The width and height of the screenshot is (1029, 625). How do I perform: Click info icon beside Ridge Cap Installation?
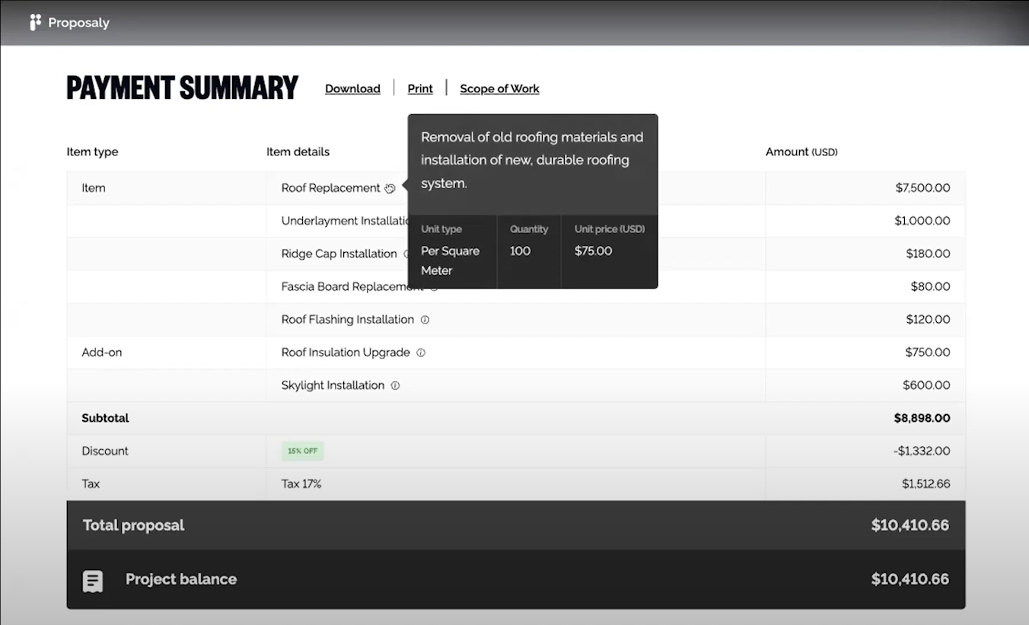click(406, 254)
